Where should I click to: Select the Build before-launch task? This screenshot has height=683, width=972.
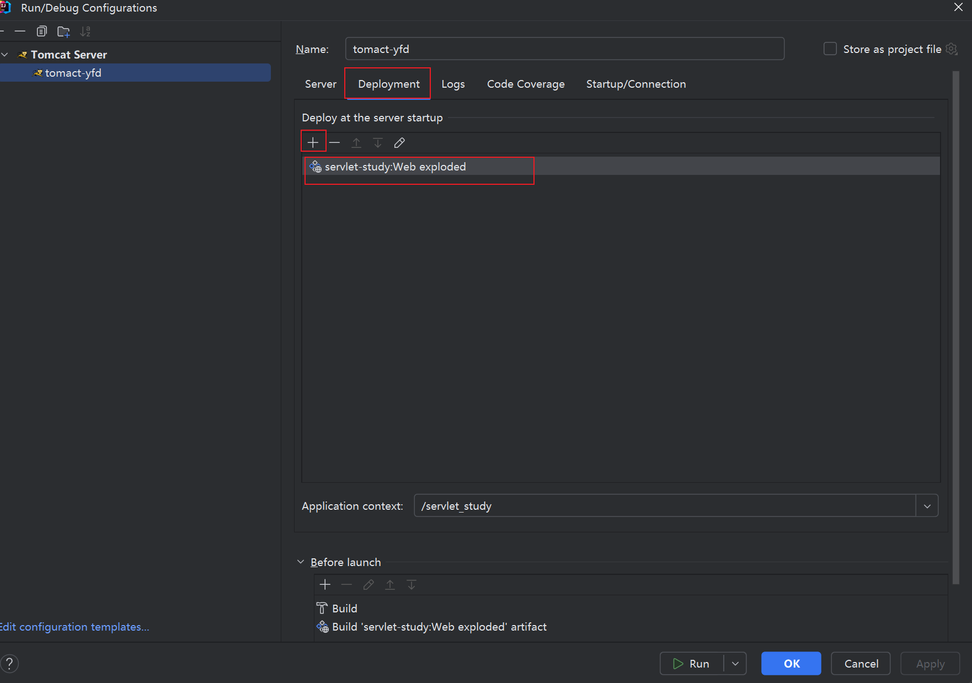345,608
